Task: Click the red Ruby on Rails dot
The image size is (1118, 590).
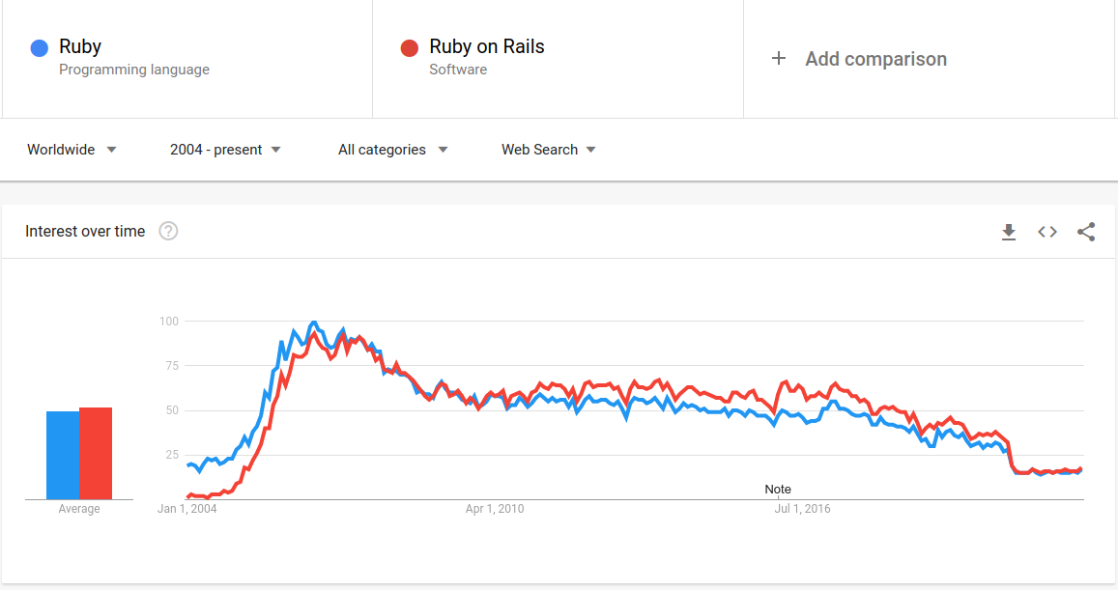Action: click(410, 47)
